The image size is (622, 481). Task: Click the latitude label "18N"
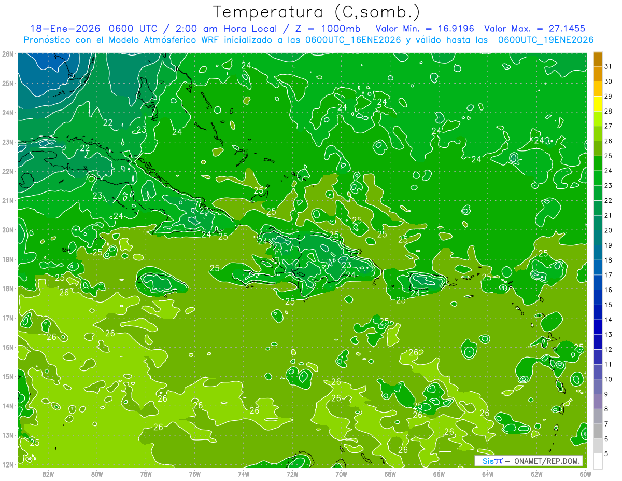(x=8, y=288)
